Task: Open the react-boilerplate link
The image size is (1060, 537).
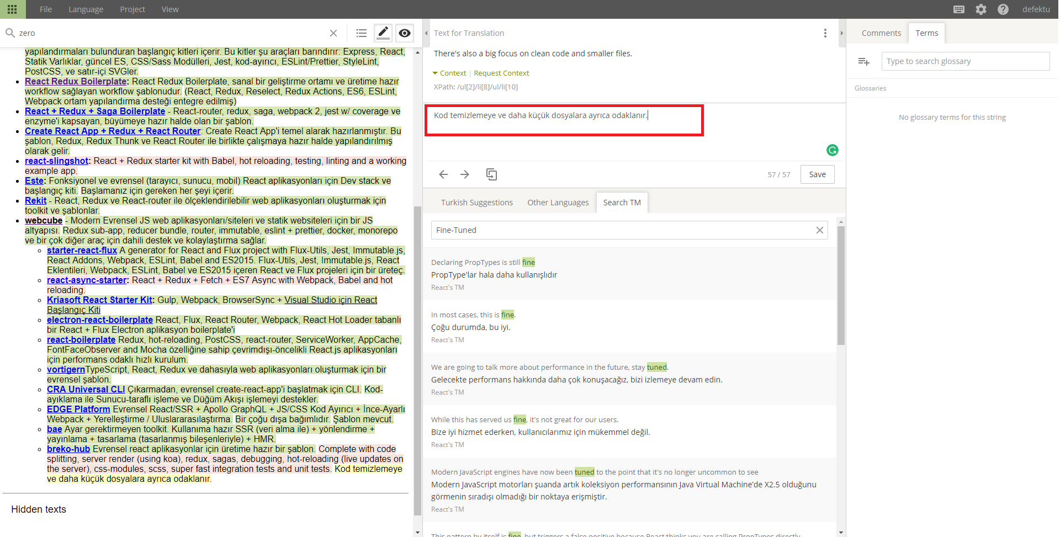Action: 81,340
